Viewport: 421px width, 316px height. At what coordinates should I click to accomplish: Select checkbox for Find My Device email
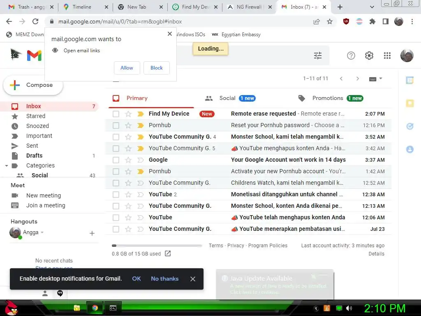[116, 114]
